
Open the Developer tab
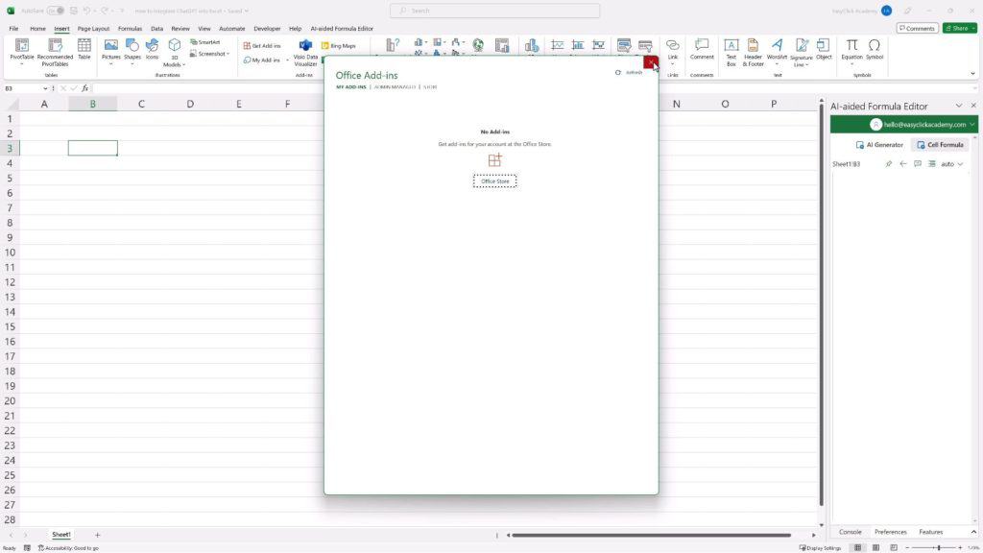[x=267, y=28]
